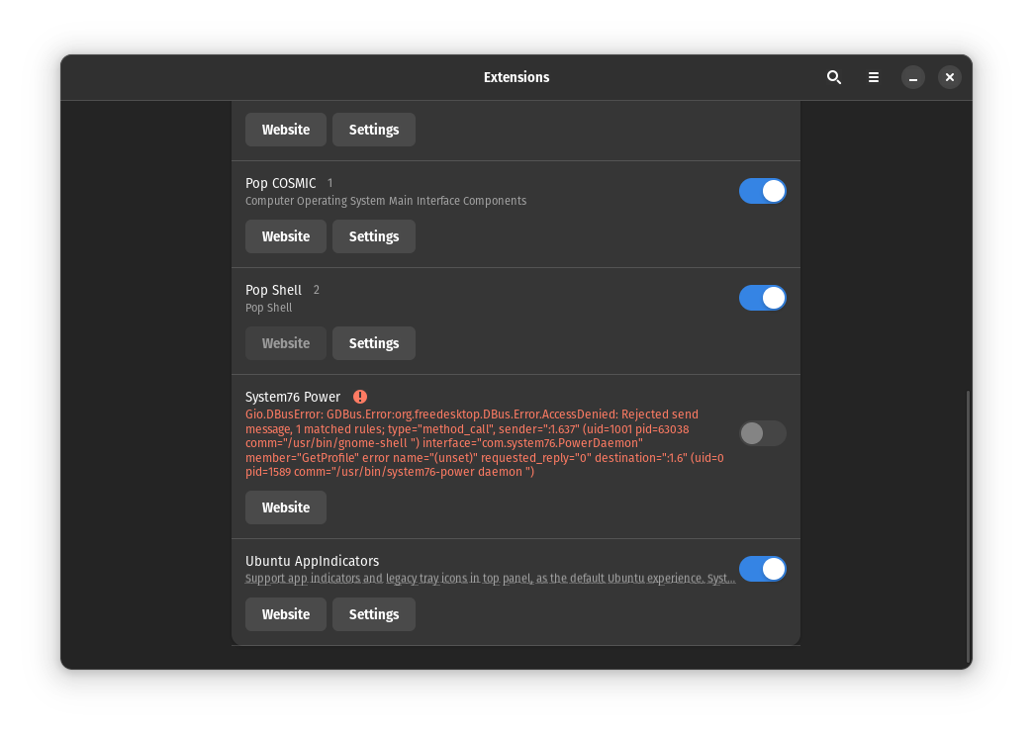Open Settings for Ubuntu AppIndicators
This screenshot has height=736, width=1033.
click(x=373, y=613)
